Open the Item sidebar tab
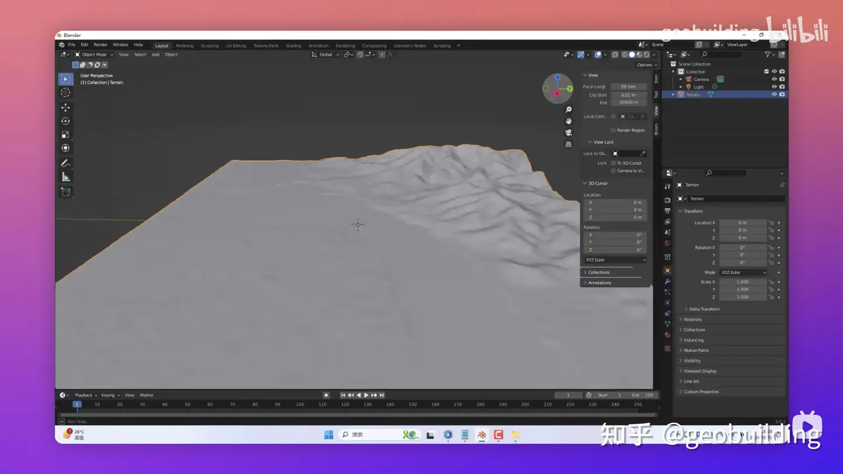The height and width of the screenshot is (474, 843). [656, 78]
